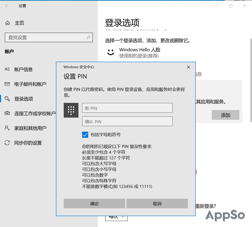The height and width of the screenshot is (227, 252).
Task: Click the magnifier icon in 查找设置 box
Action: [x=88, y=37]
